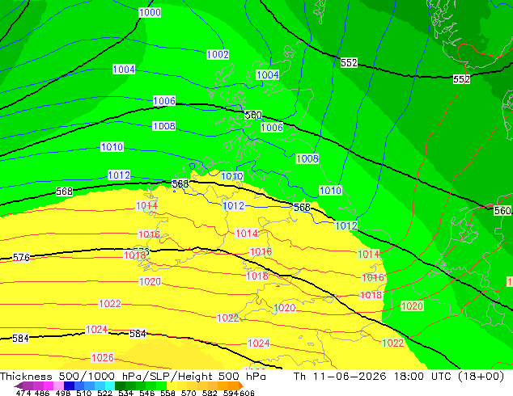
Task: Click legend value 606
Action: pos(247,393)
